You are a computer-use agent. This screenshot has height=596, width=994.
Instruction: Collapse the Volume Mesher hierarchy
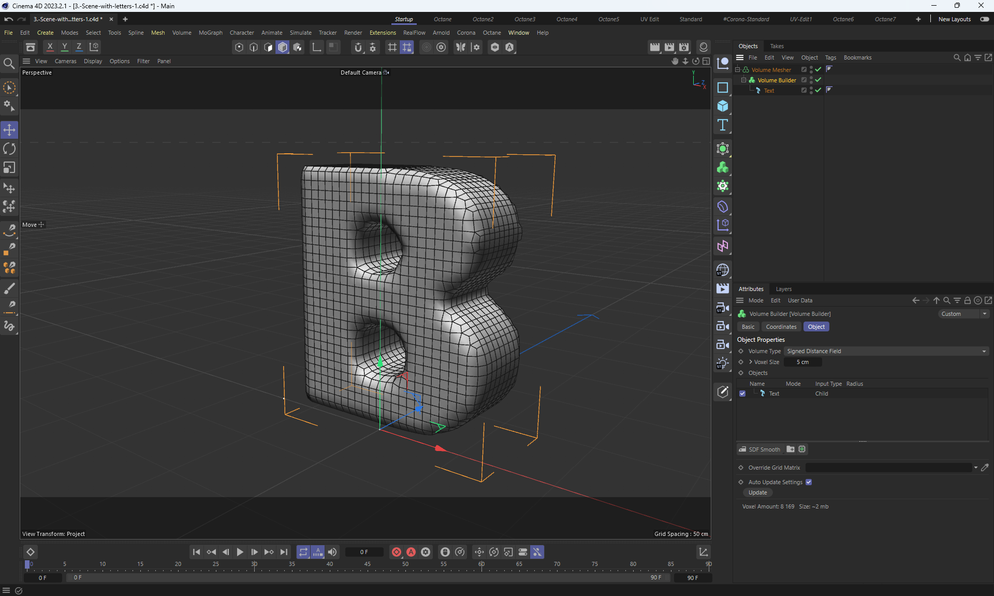pos(737,69)
